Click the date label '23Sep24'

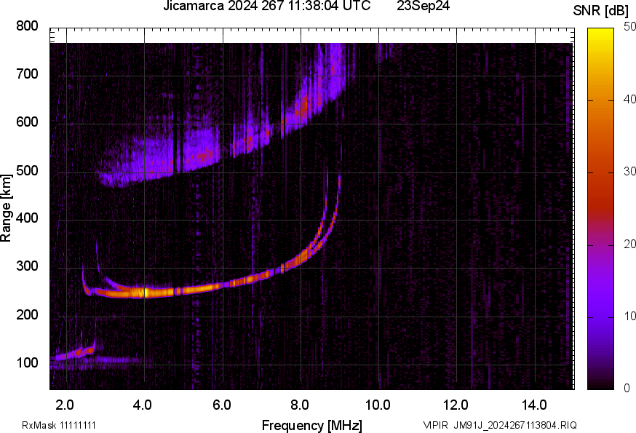[x=423, y=6]
